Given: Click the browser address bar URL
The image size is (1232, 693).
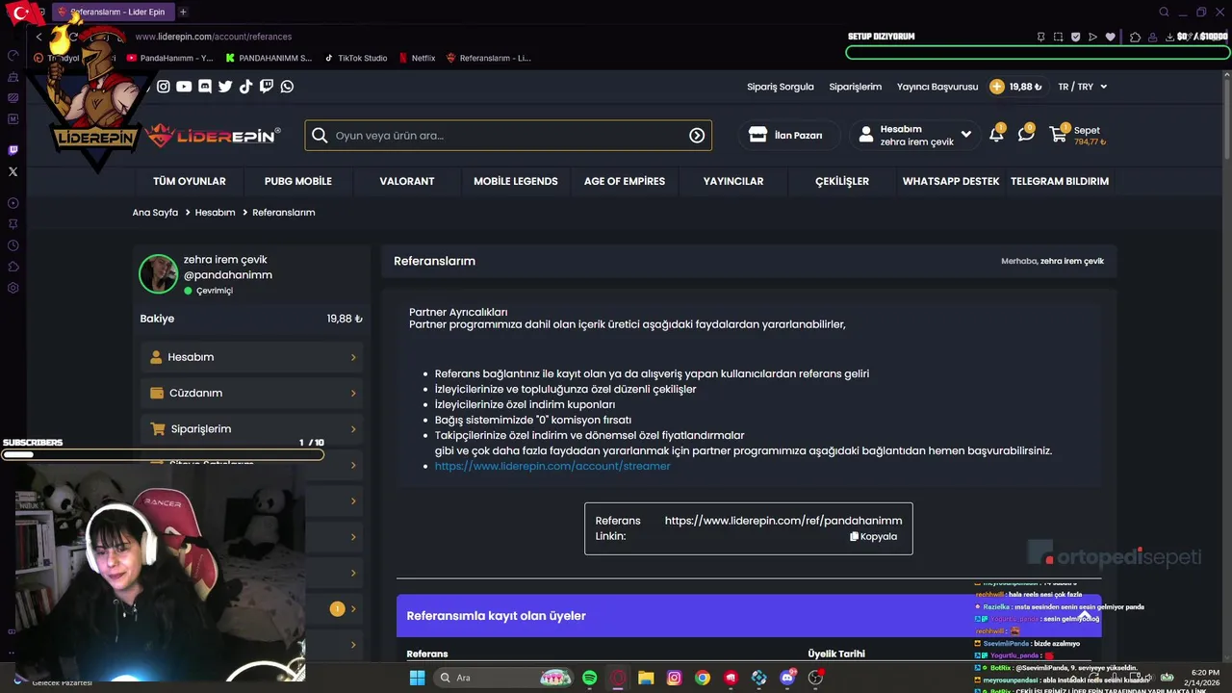Looking at the screenshot, I should pos(213,37).
